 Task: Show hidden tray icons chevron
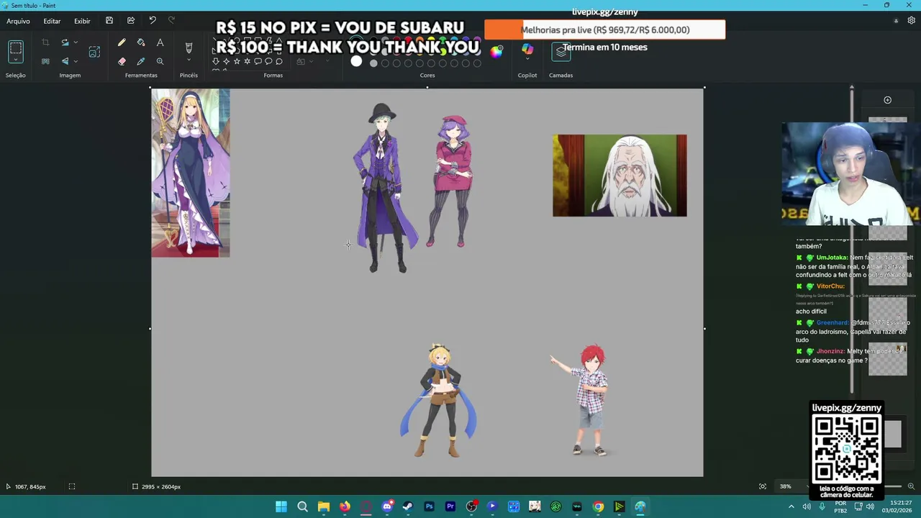[x=791, y=506]
